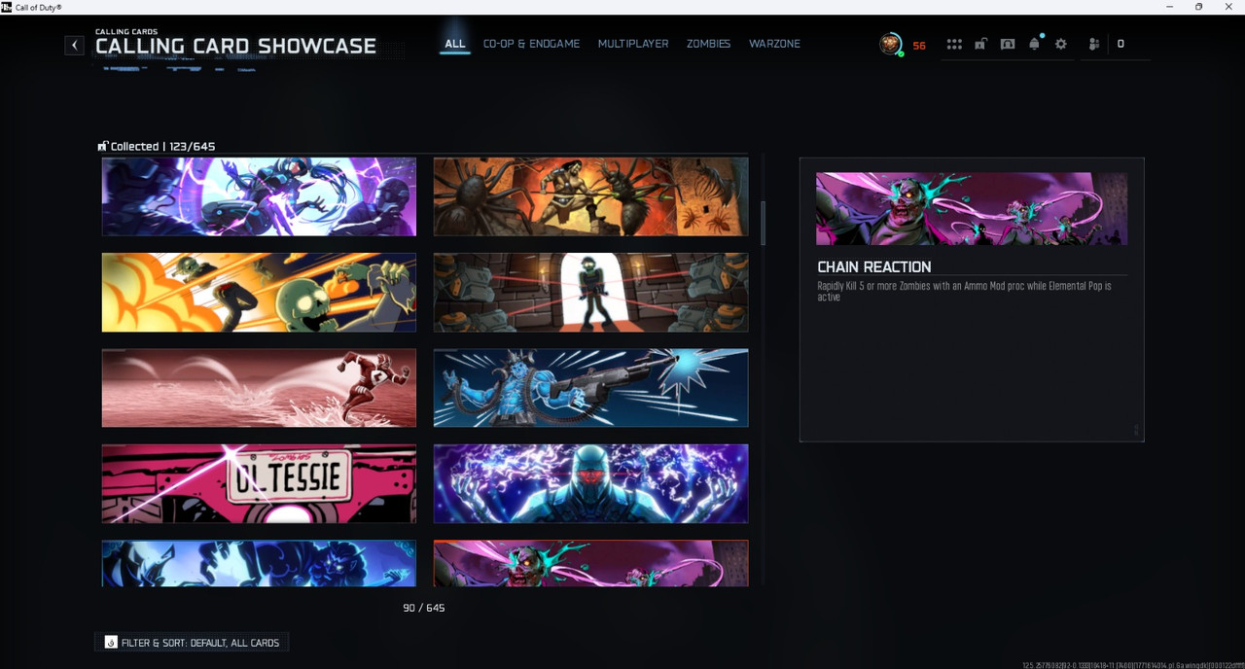Select the lightning masked figure calling card
This screenshot has width=1245, height=669.
[591, 484]
